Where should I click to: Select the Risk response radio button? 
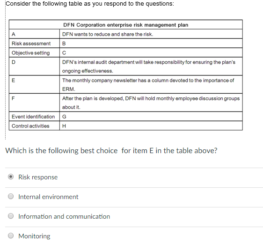[11, 177]
